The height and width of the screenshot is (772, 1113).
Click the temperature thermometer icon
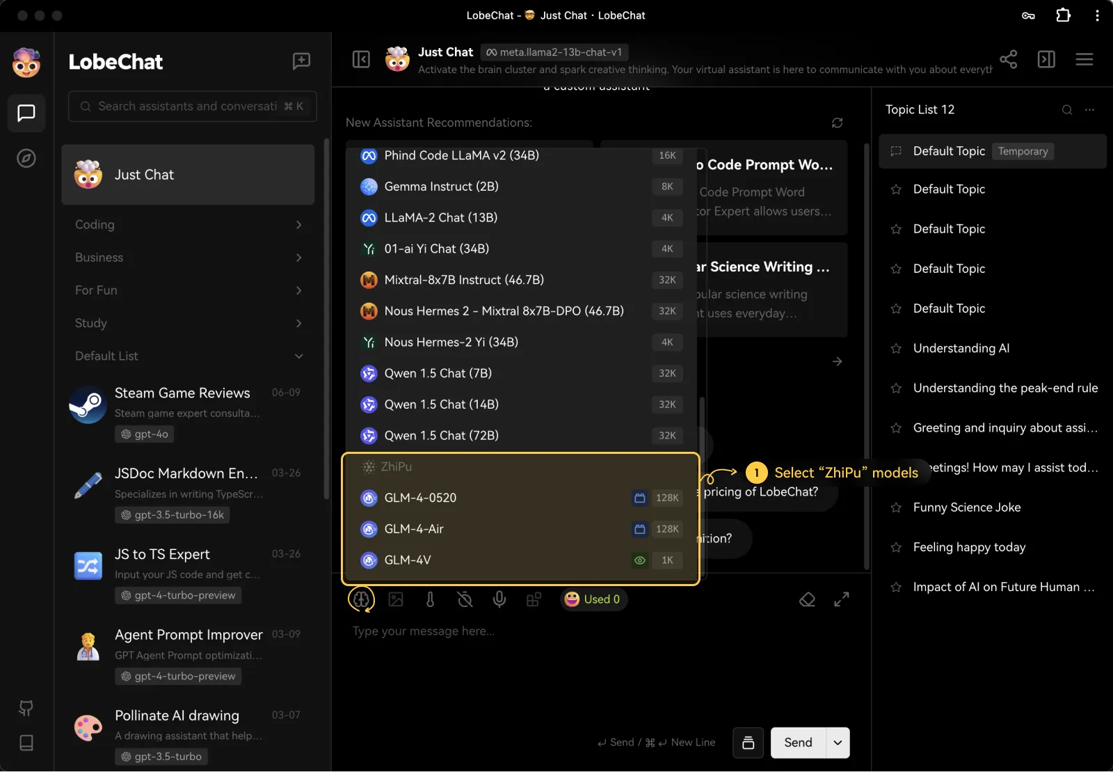point(430,599)
